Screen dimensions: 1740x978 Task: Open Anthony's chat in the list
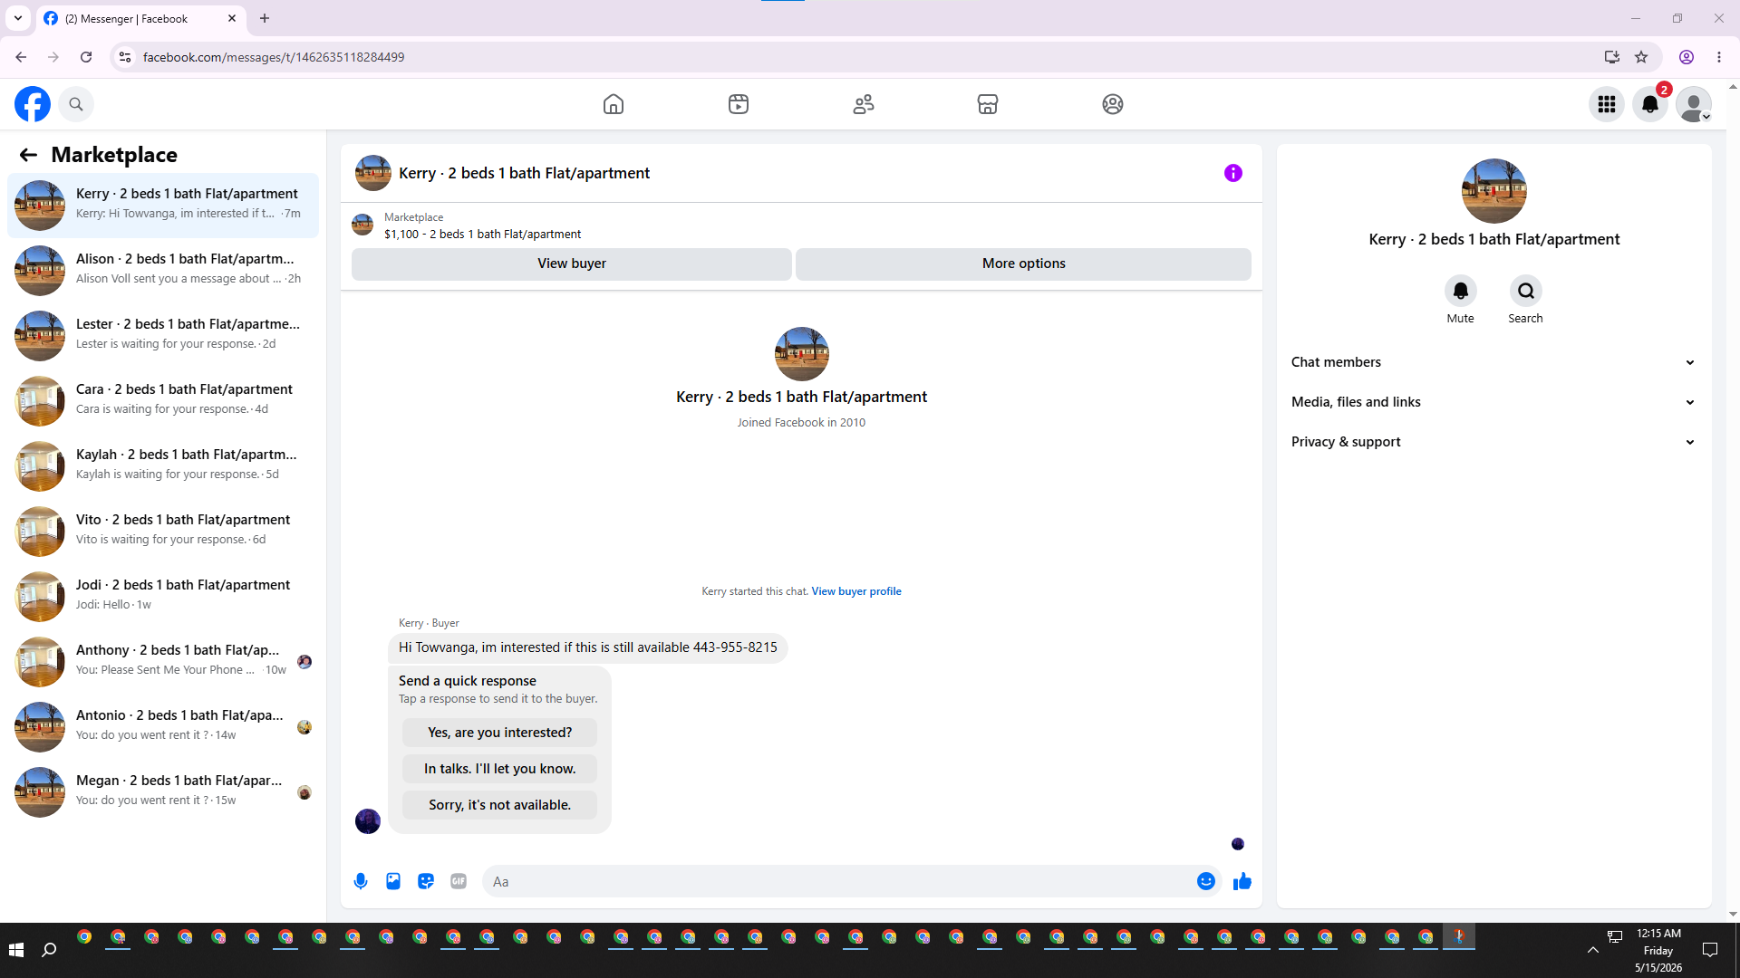click(x=163, y=662)
